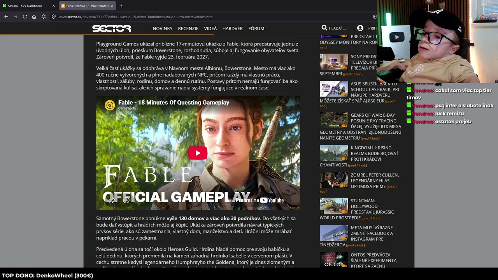The width and height of the screenshot is (498, 280).
Task: Click the TOP DONO: DenkoWheel banner text
Action: click(x=47, y=276)
